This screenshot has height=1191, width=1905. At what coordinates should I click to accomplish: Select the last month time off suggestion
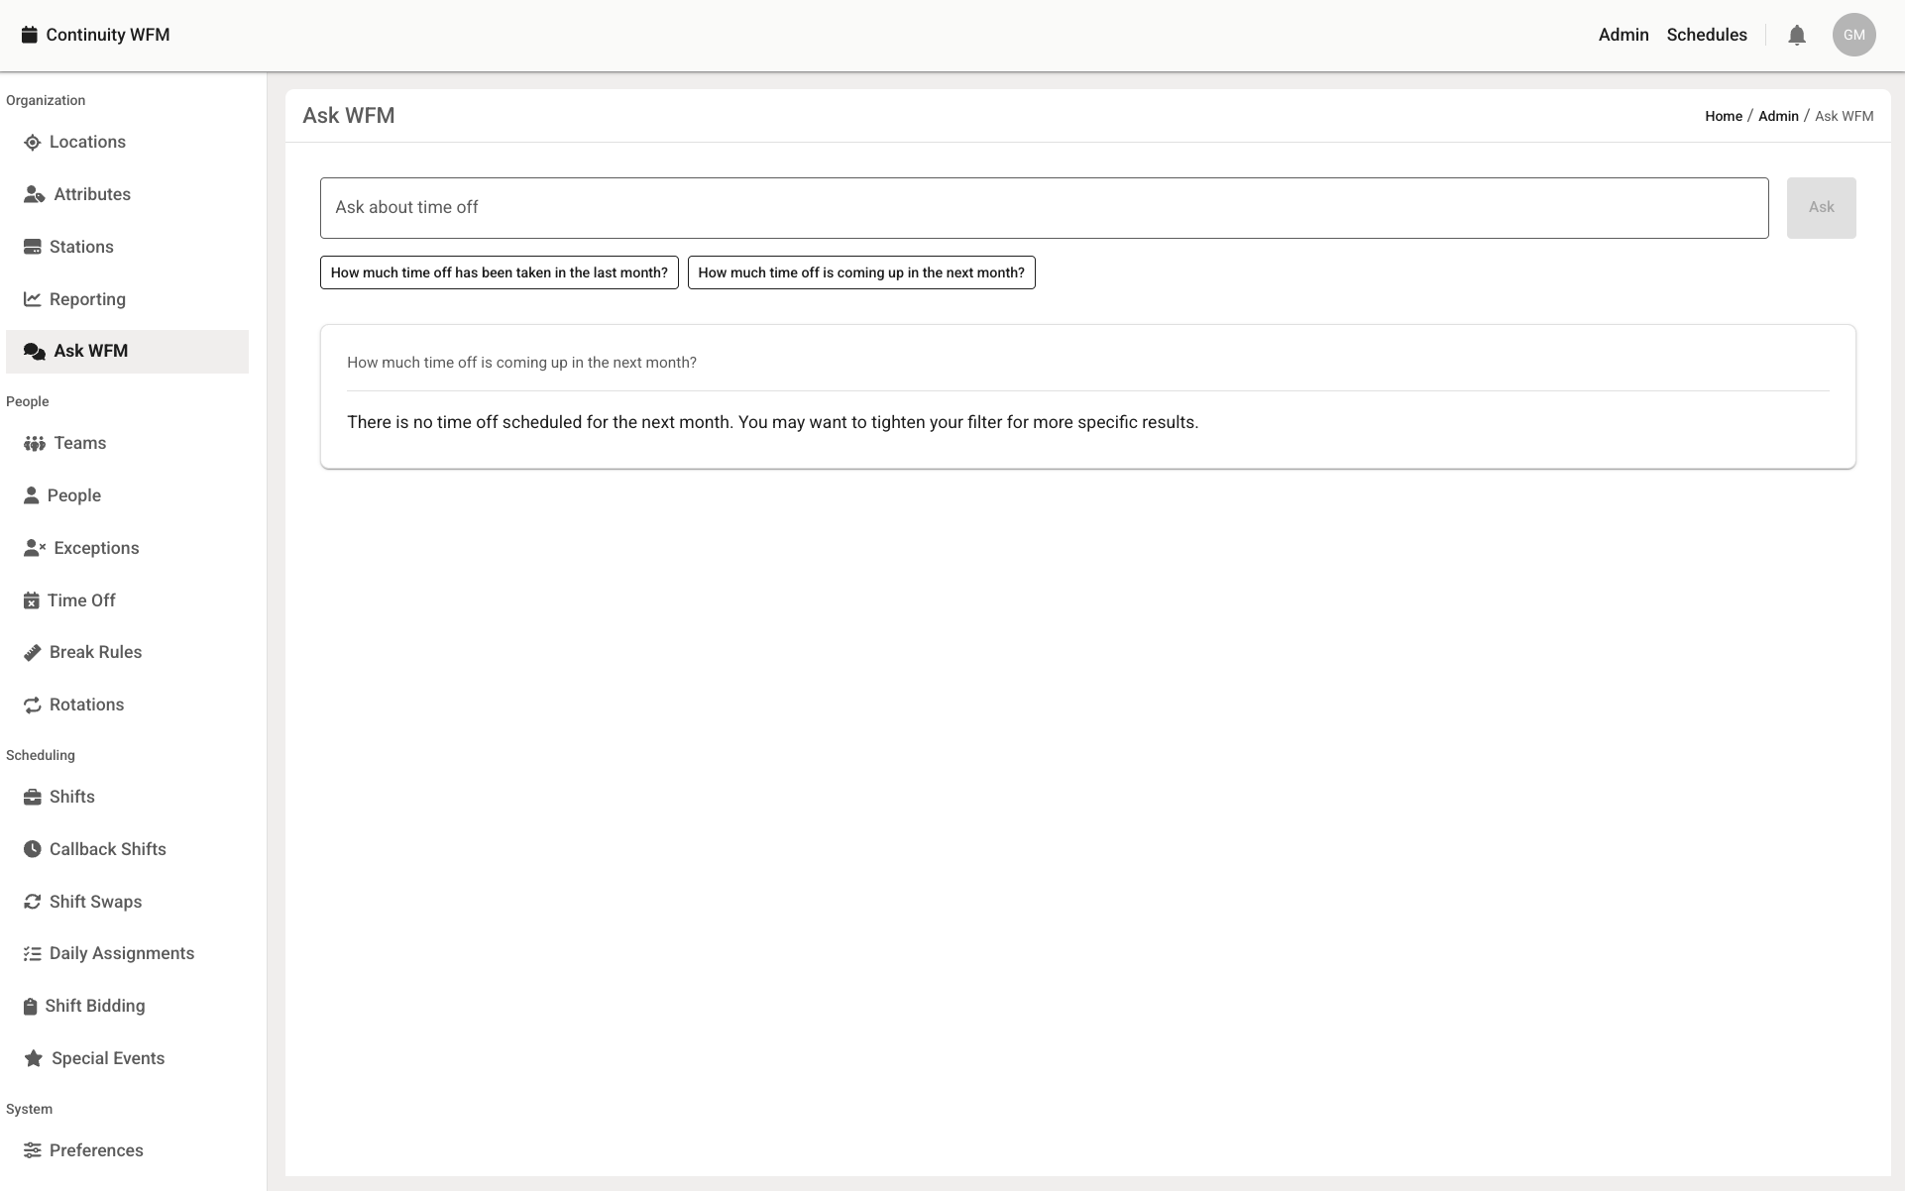pos(499,273)
